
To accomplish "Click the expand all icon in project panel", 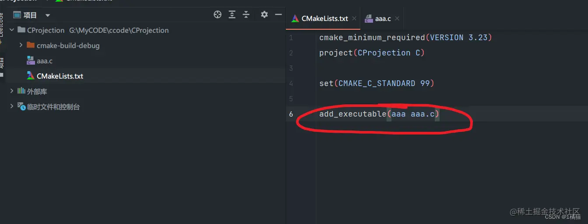I will pyautogui.click(x=232, y=15).
